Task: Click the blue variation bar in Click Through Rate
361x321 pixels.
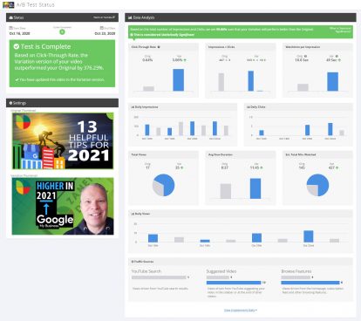Action: [x=178, y=80]
